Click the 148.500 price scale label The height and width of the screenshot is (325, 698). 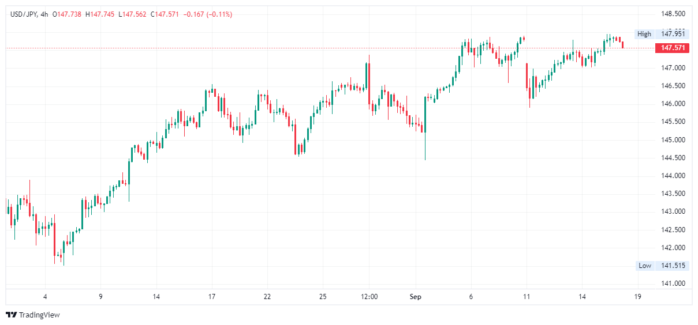click(673, 14)
